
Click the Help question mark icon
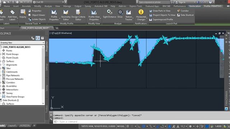[210, 2]
